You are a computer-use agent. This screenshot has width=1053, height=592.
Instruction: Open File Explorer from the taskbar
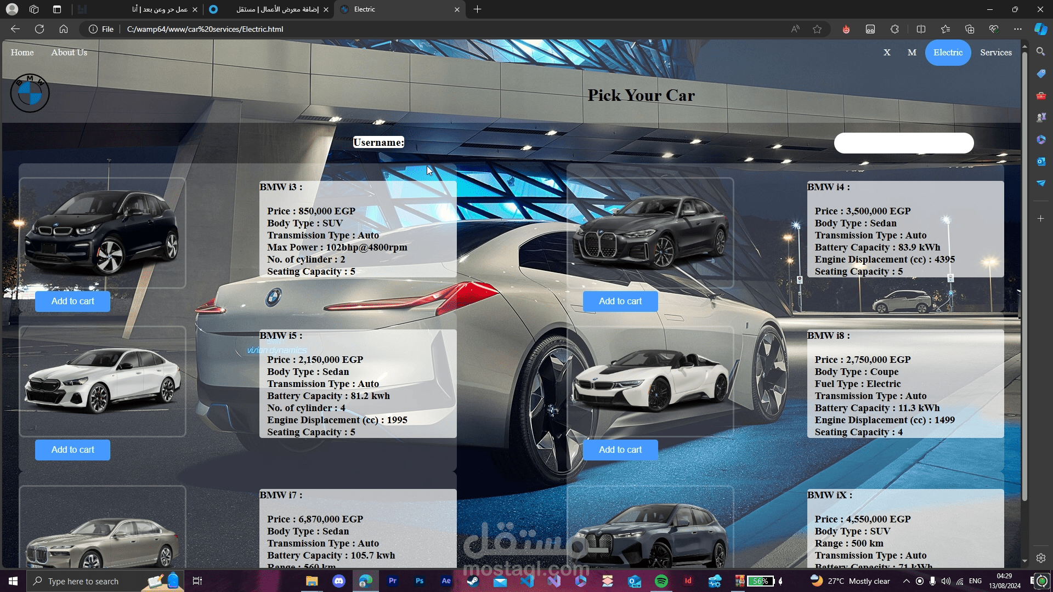(312, 581)
